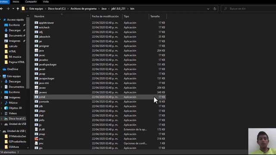This screenshot has height=155, width=276.
Task: Go up one folder level
Action: [18, 9]
